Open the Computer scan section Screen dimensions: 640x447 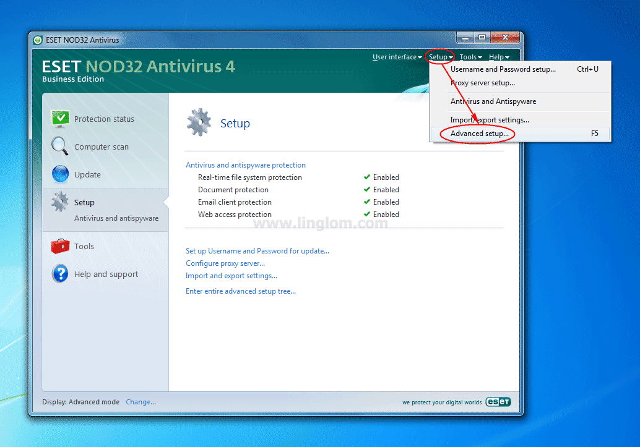coord(102,147)
